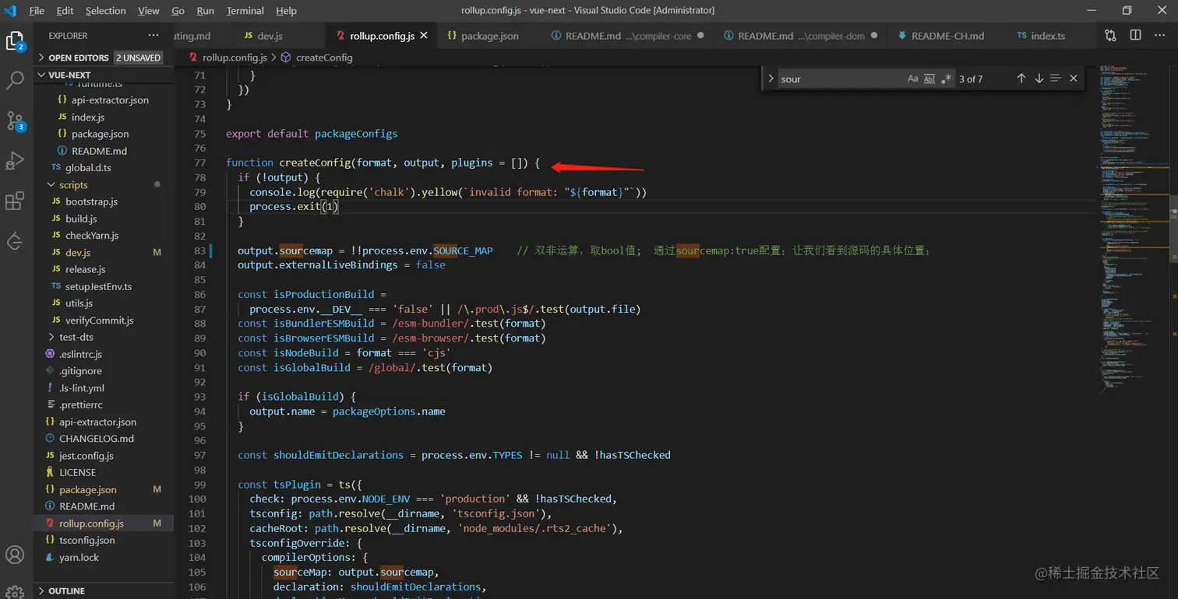Click the '3 of 7' match count
This screenshot has width=1178, height=599.
pos(971,79)
